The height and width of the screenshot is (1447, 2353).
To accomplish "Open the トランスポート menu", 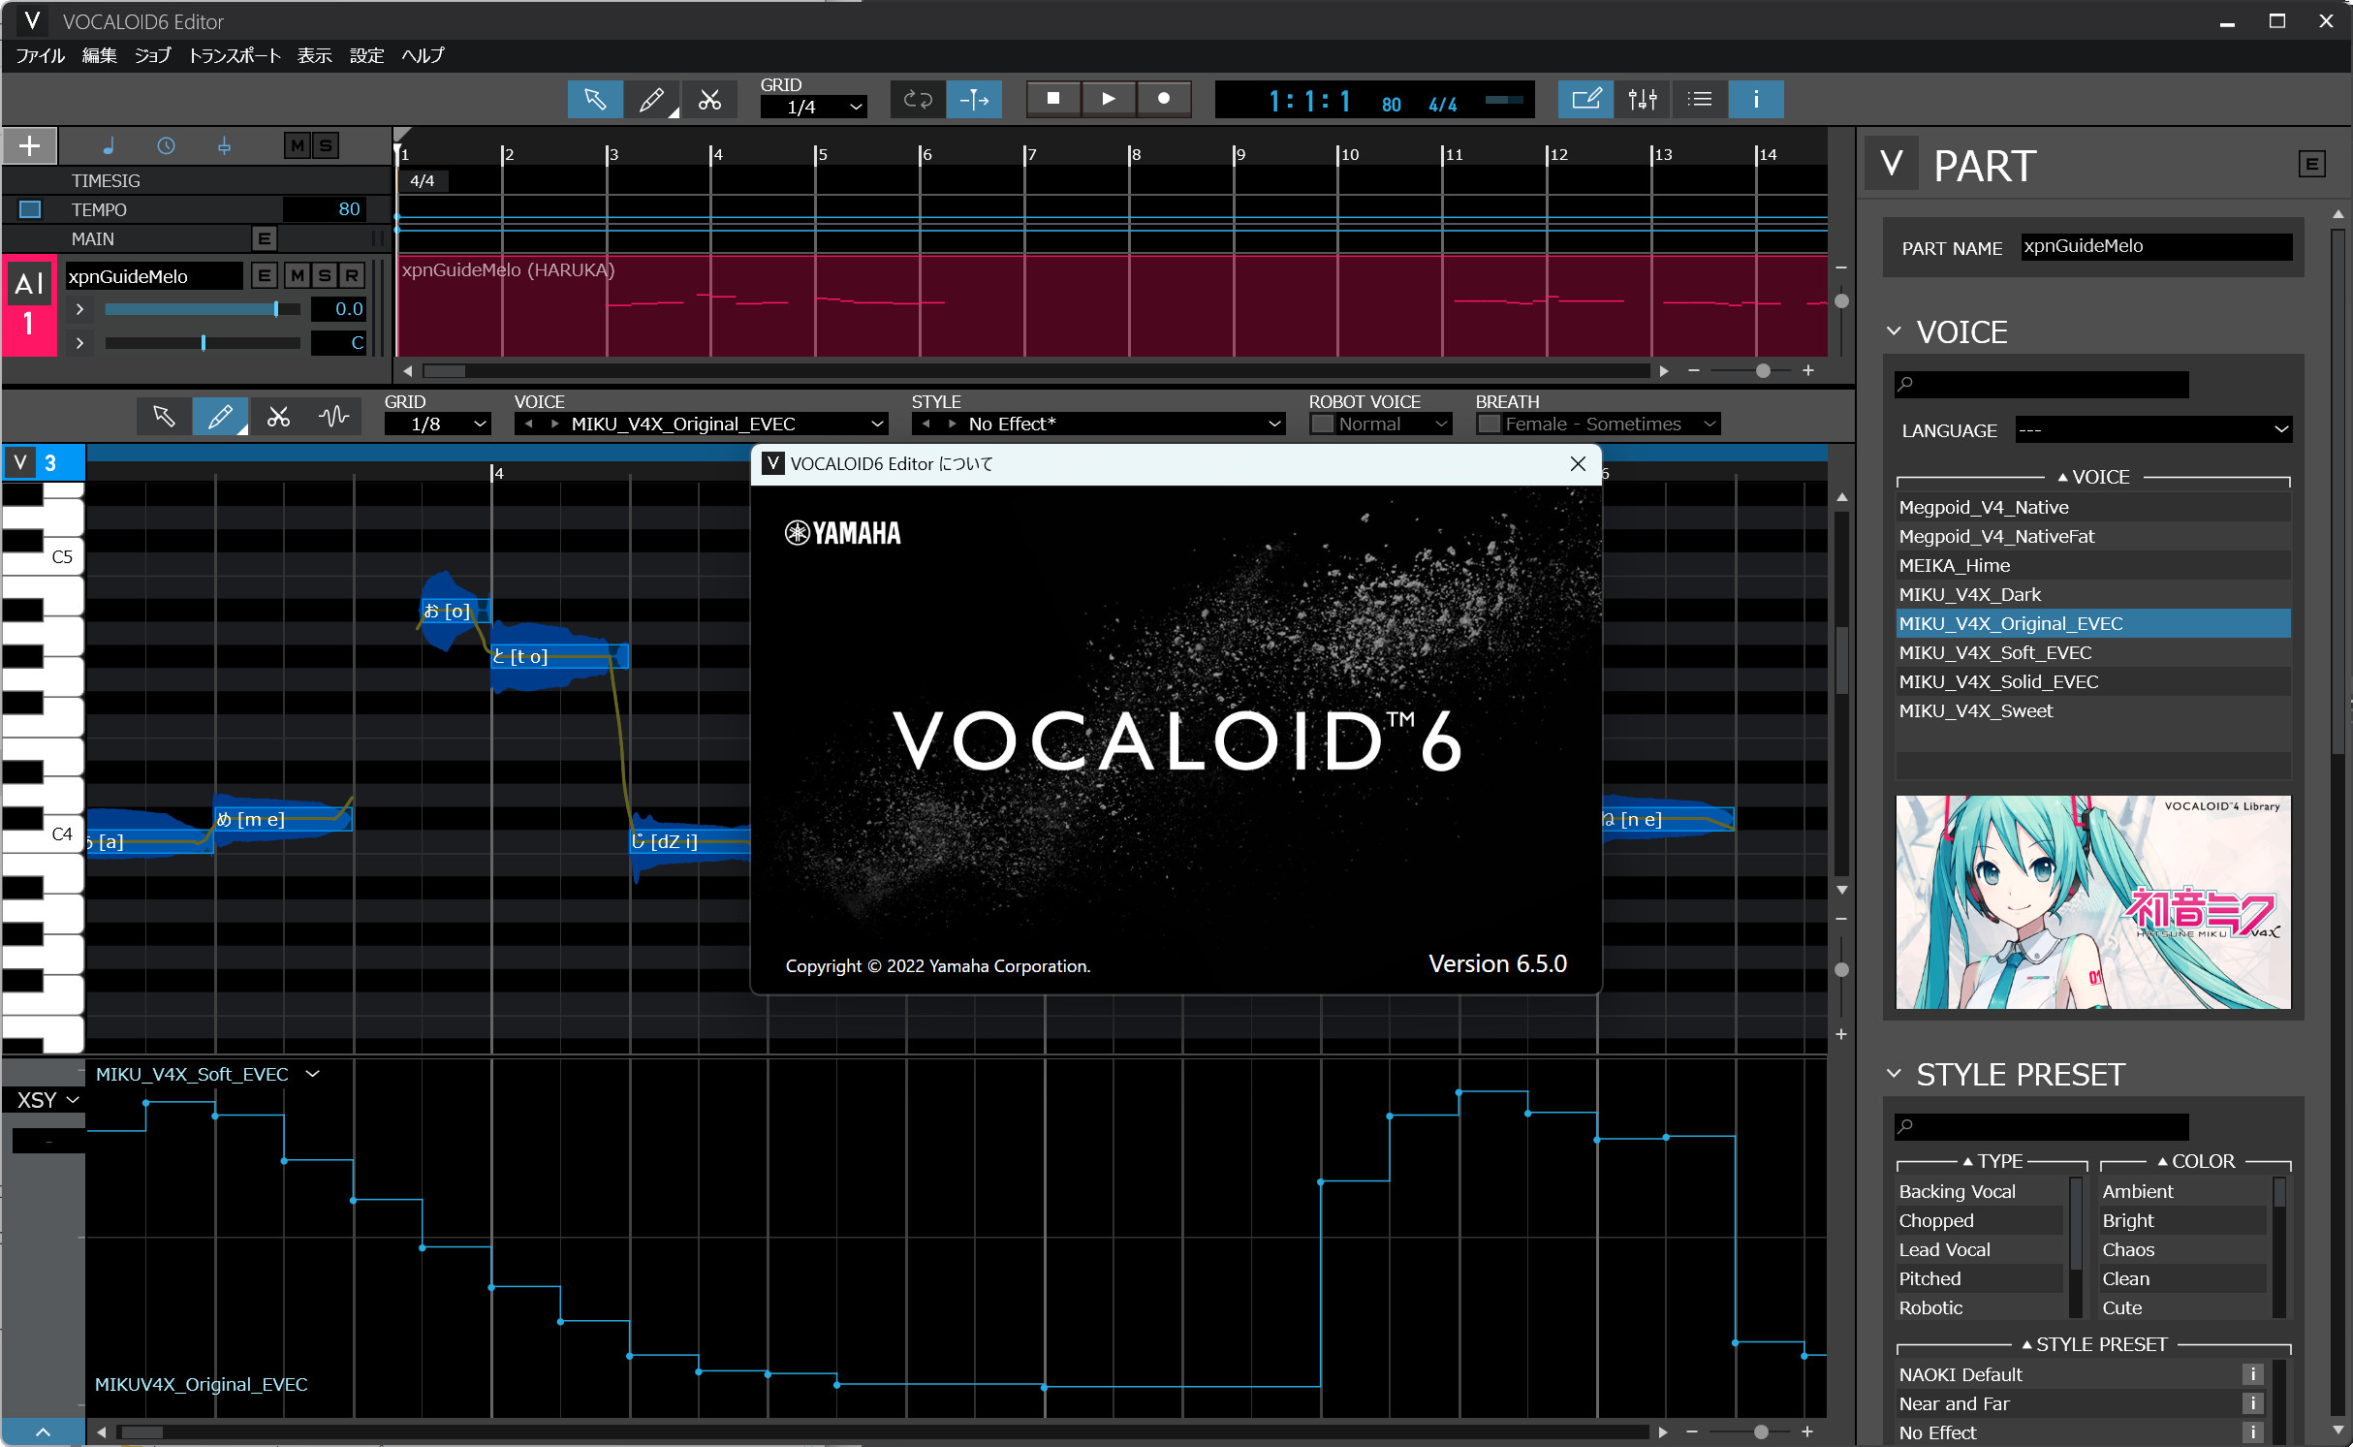I will pyautogui.click(x=235, y=56).
